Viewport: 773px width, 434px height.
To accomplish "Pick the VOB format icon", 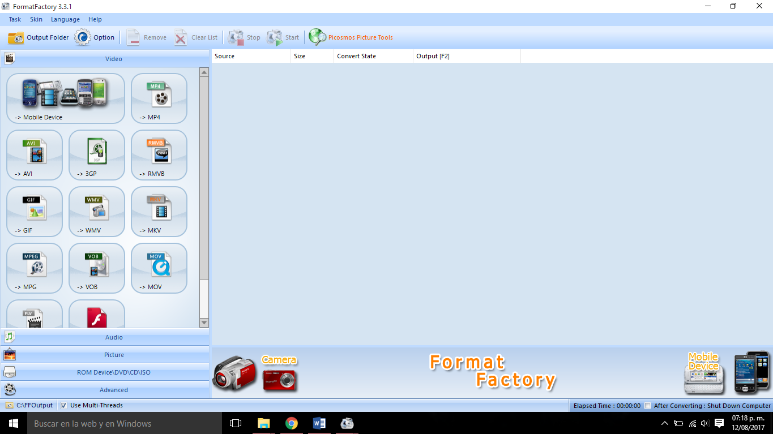I will pyautogui.click(x=97, y=268).
